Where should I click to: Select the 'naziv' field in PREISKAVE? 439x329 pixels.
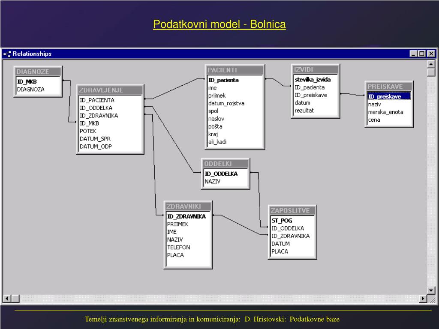[x=375, y=105]
